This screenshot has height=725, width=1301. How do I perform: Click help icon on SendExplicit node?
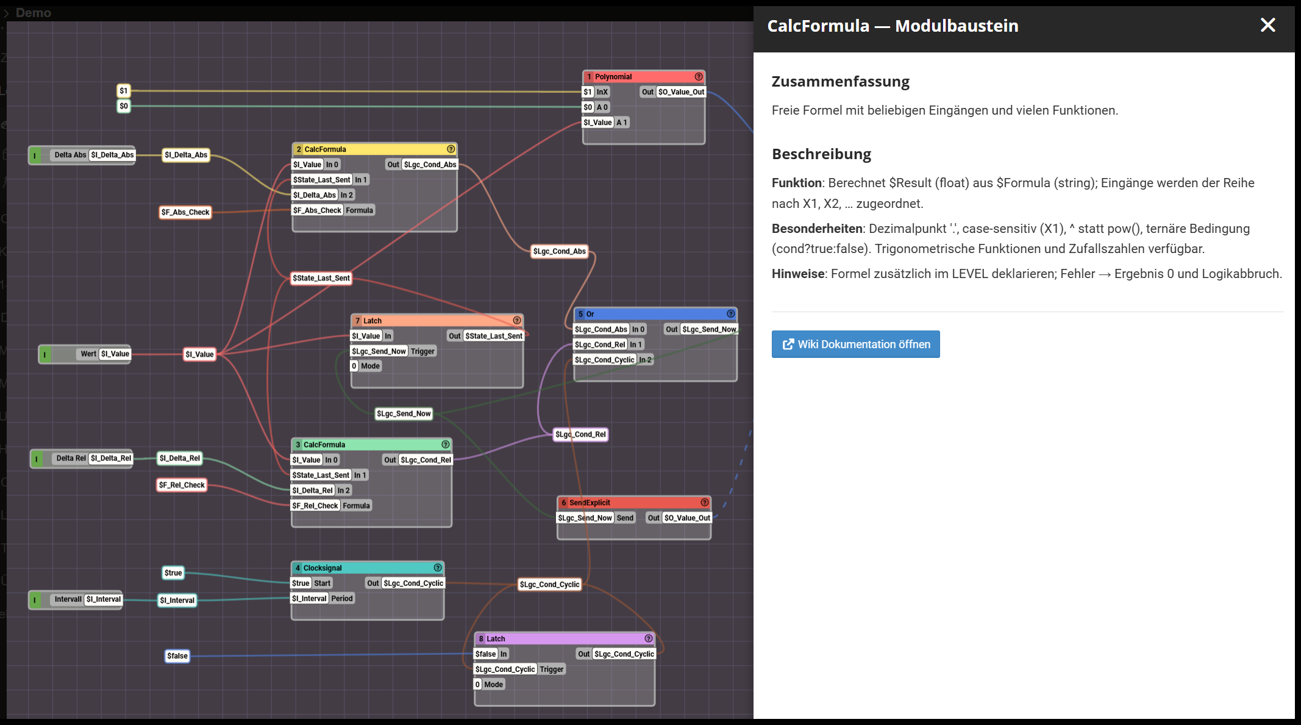[x=705, y=502]
